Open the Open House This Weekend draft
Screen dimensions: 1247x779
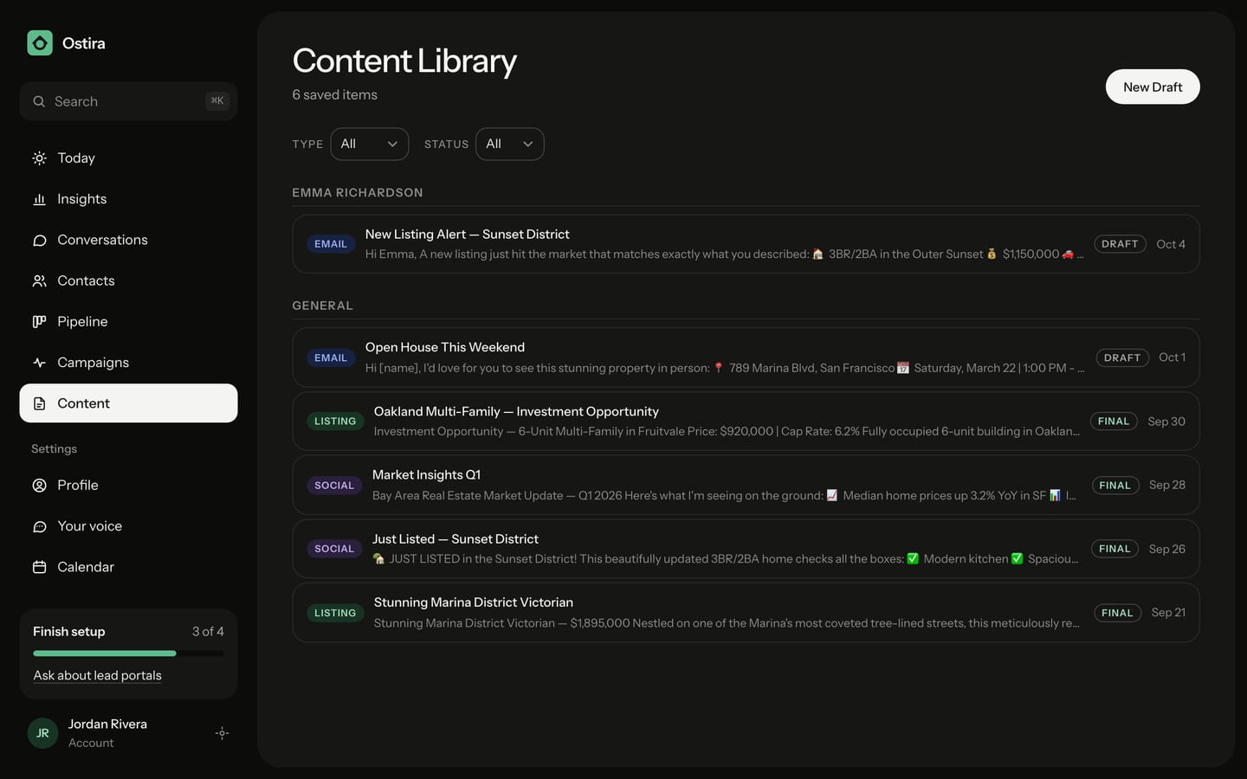click(x=746, y=357)
